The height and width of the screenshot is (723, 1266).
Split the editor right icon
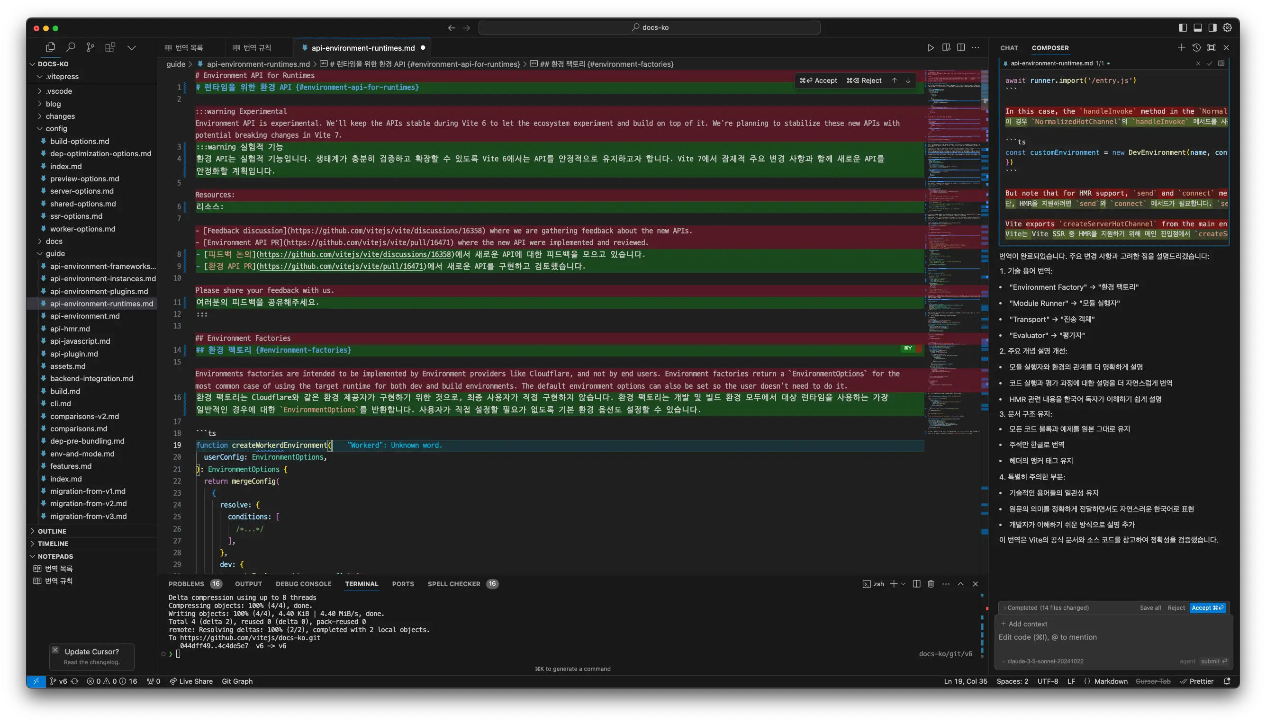[x=961, y=48]
